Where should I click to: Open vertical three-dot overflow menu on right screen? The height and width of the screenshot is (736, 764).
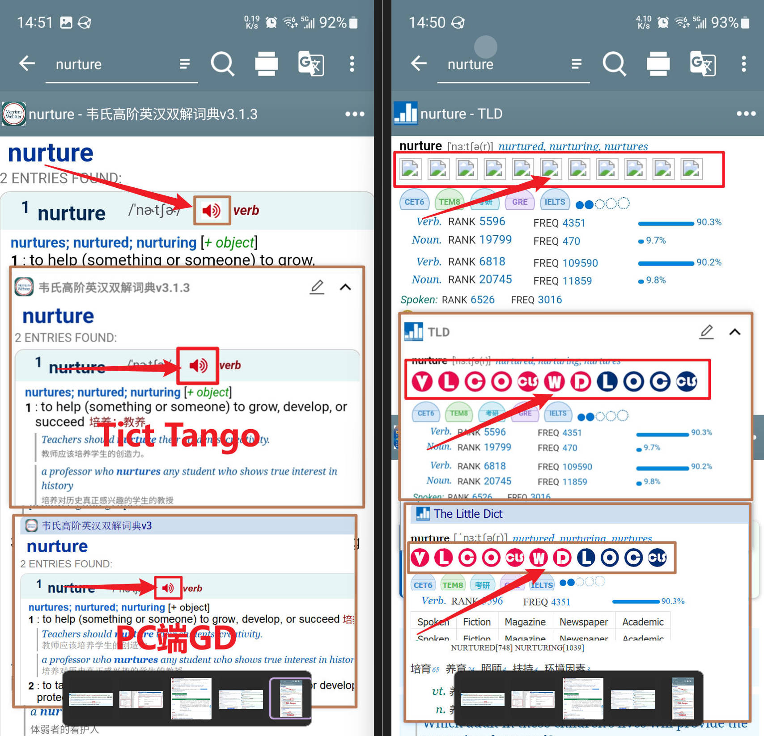tap(744, 64)
